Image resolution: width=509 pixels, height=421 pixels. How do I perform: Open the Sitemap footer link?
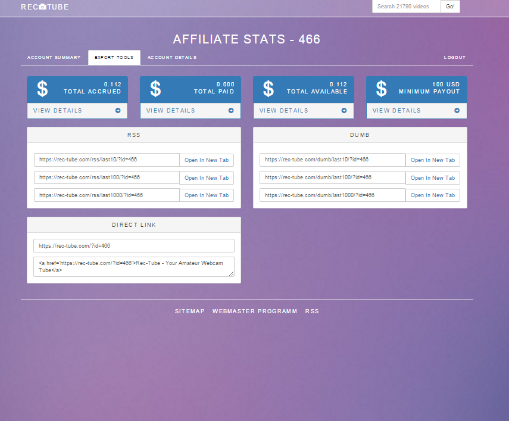(x=190, y=311)
